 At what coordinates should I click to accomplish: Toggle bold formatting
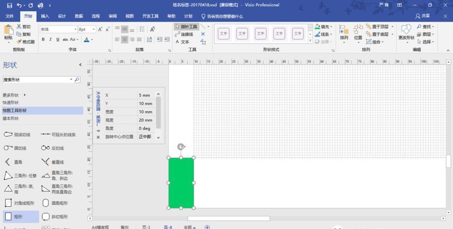point(43,39)
